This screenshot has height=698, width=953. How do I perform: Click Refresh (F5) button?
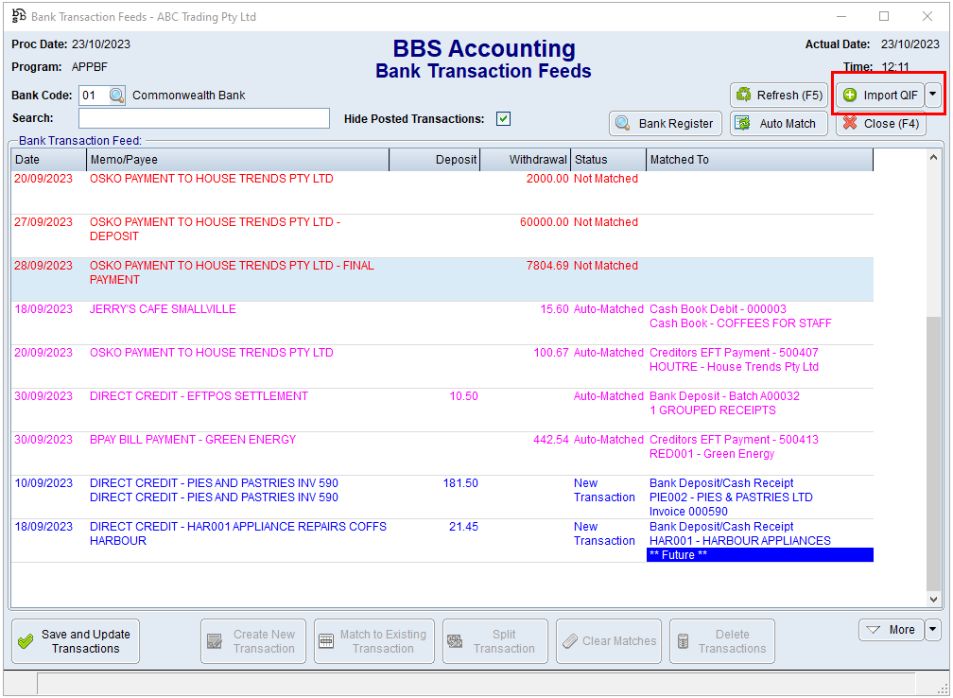point(779,95)
